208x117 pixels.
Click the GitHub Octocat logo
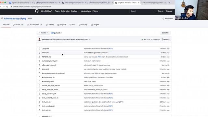(x=37, y=11)
